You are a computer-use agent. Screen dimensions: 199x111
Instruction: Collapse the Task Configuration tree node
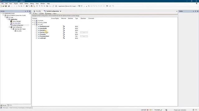[9, 27]
